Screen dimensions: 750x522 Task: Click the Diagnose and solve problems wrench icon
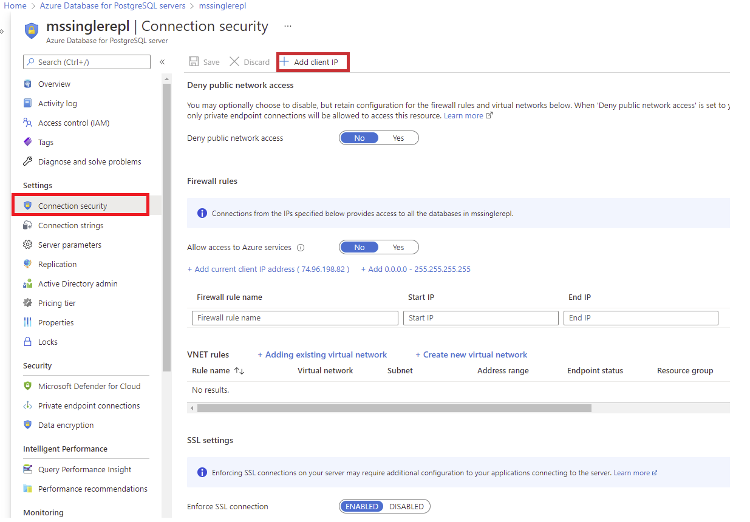[27, 161]
